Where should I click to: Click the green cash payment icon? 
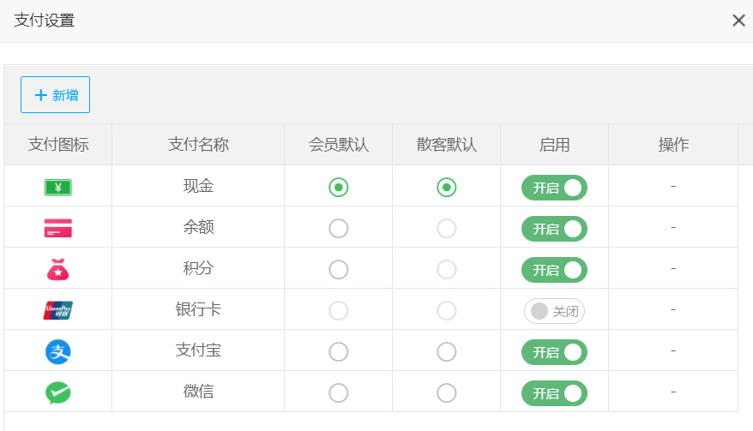tap(57, 187)
